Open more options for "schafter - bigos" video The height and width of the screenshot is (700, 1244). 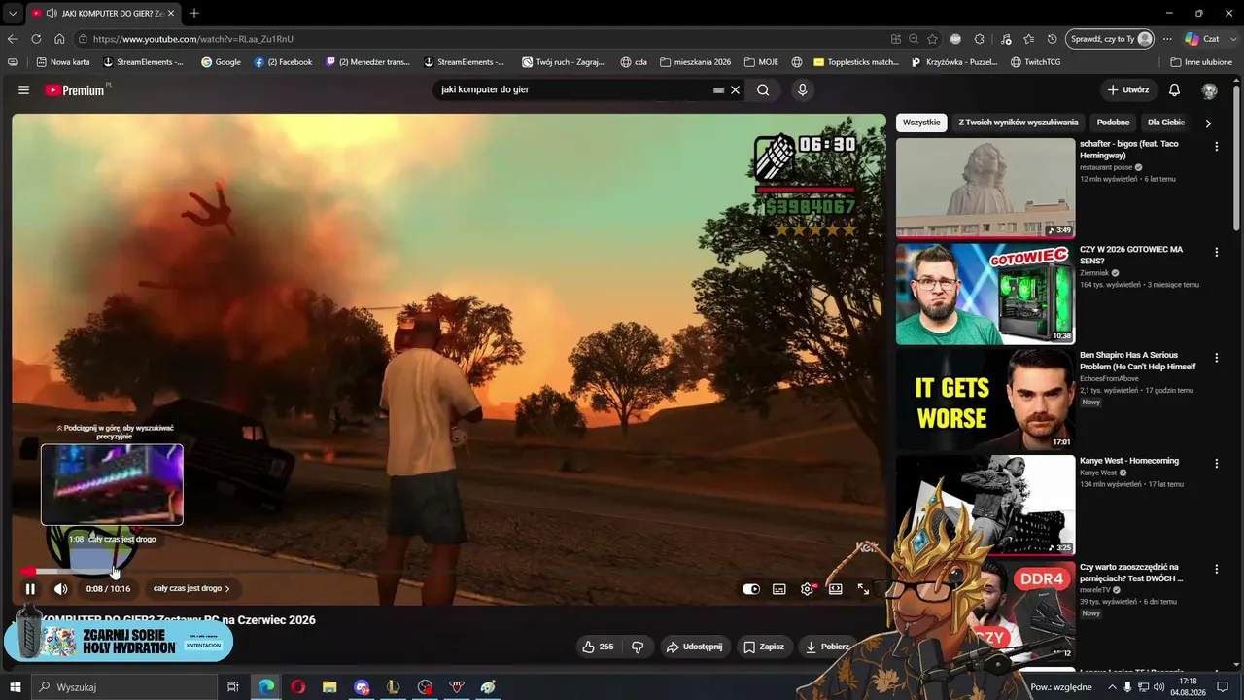1216,147
